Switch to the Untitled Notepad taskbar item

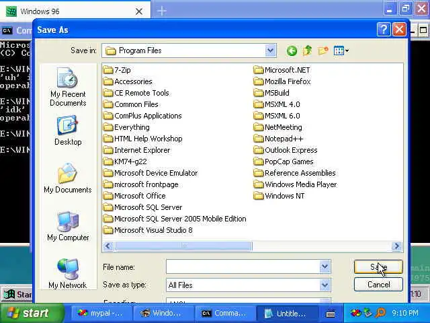coord(287,313)
